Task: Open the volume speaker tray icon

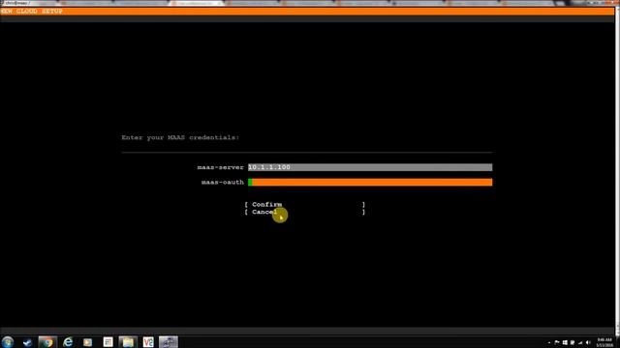Action: (x=588, y=342)
